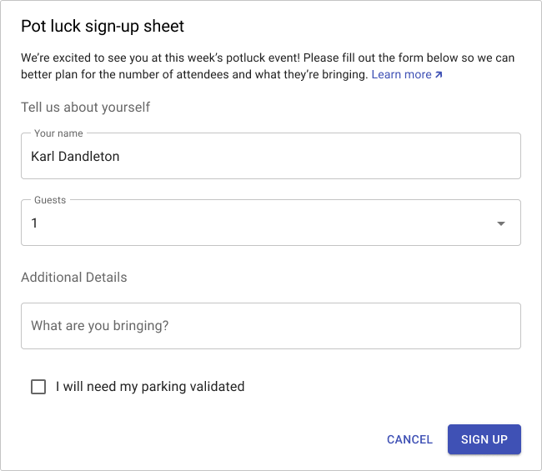Viewport: 542px width, 471px height.
Task: Open the Guests dropdown
Action: tap(271, 223)
